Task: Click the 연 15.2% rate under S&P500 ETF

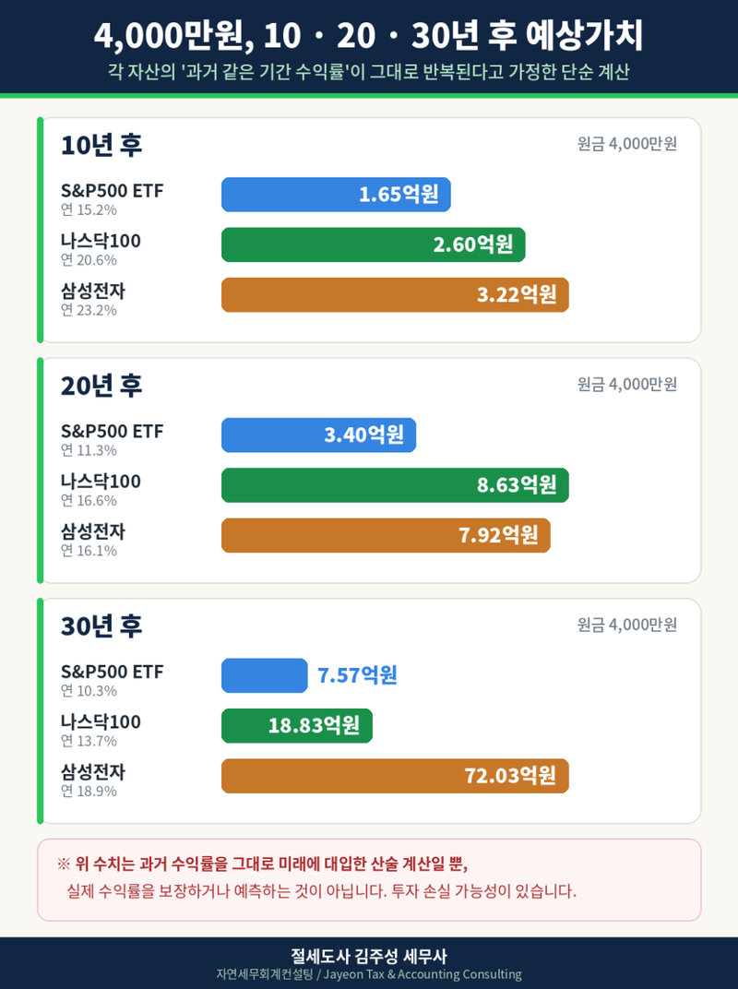Action: click(89, 210)
